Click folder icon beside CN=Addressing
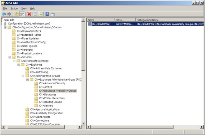The height and width of the screenshot is (135, 205). coord(27,72)
